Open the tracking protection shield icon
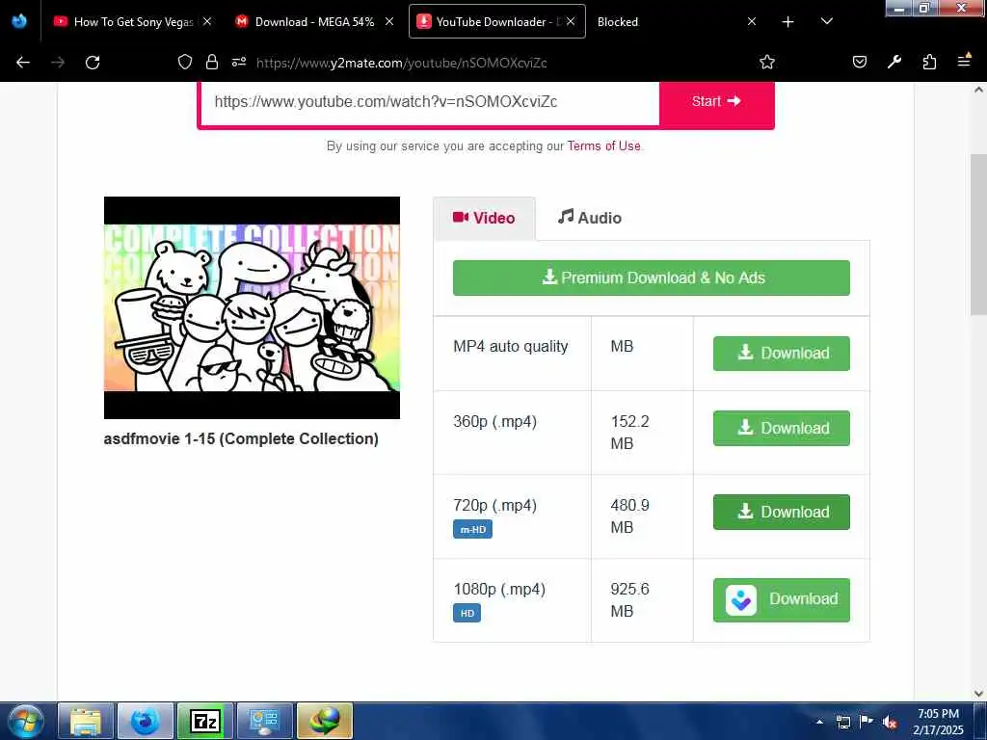Screen dimensions: 987x740 coord(184,62)
